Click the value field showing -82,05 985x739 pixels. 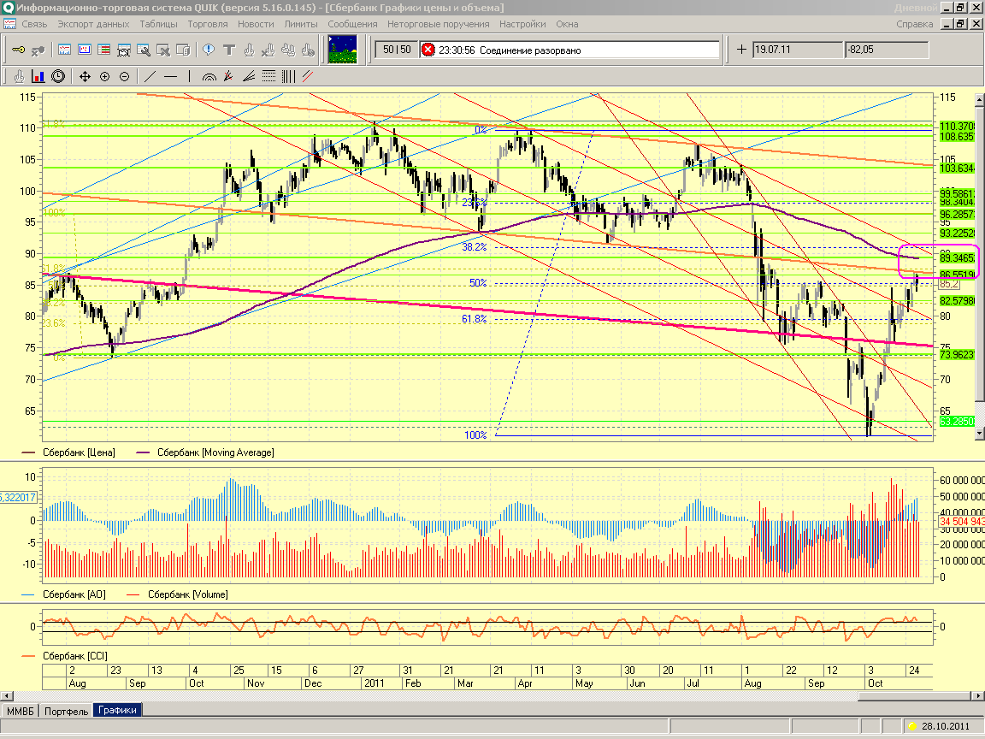coord(887,50)
